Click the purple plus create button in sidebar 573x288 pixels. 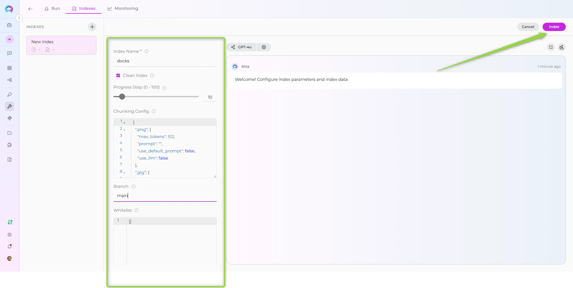coord(10,39)
